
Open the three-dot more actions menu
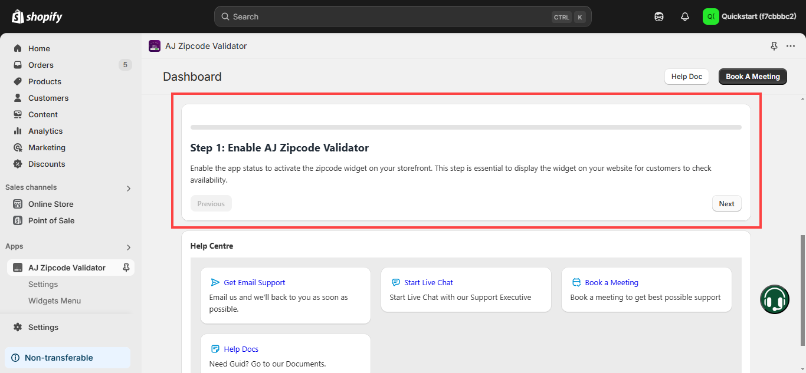[791, 46]
